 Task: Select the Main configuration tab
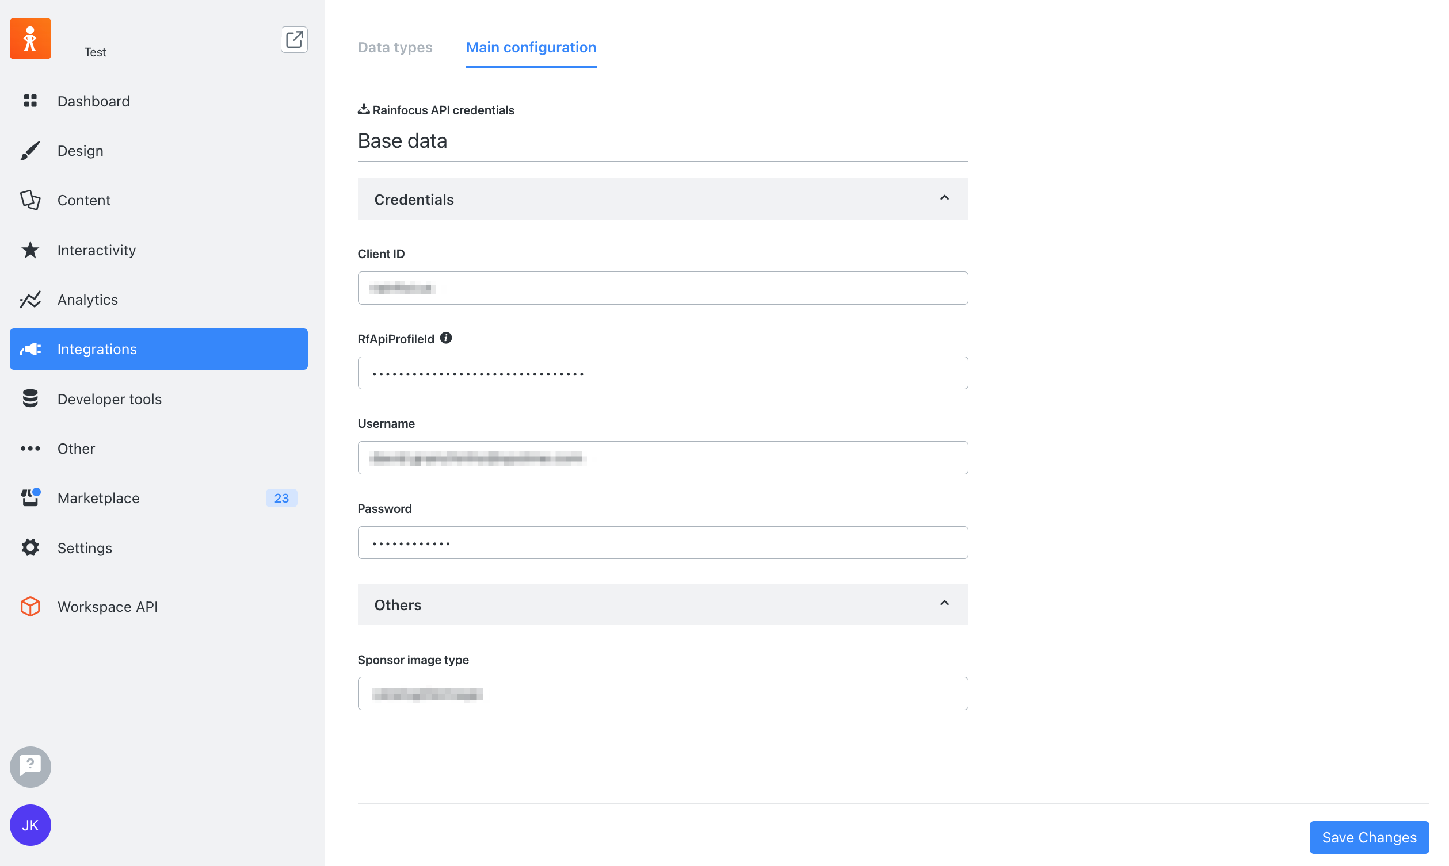[x=531, y=47]
